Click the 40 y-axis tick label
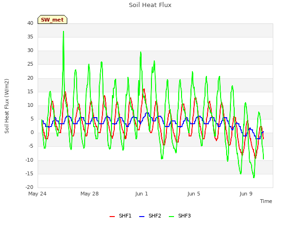Viewport: 301px width, 225px height. point(30,23)
